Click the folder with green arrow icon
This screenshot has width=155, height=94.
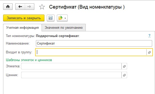[x=60, y=18]
